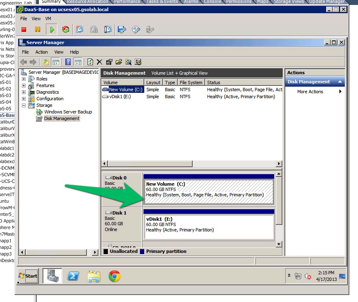Select Disk Management in the tree

click(x=62, y=118)
